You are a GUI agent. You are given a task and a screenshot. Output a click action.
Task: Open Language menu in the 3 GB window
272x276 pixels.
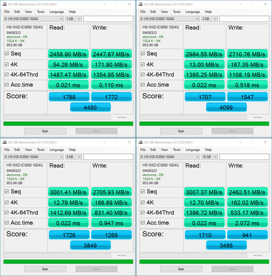193,12
